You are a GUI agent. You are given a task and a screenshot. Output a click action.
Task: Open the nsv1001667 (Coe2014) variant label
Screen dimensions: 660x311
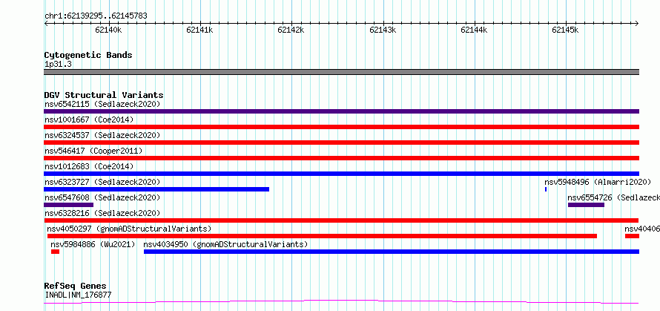[x=89, y=120]
